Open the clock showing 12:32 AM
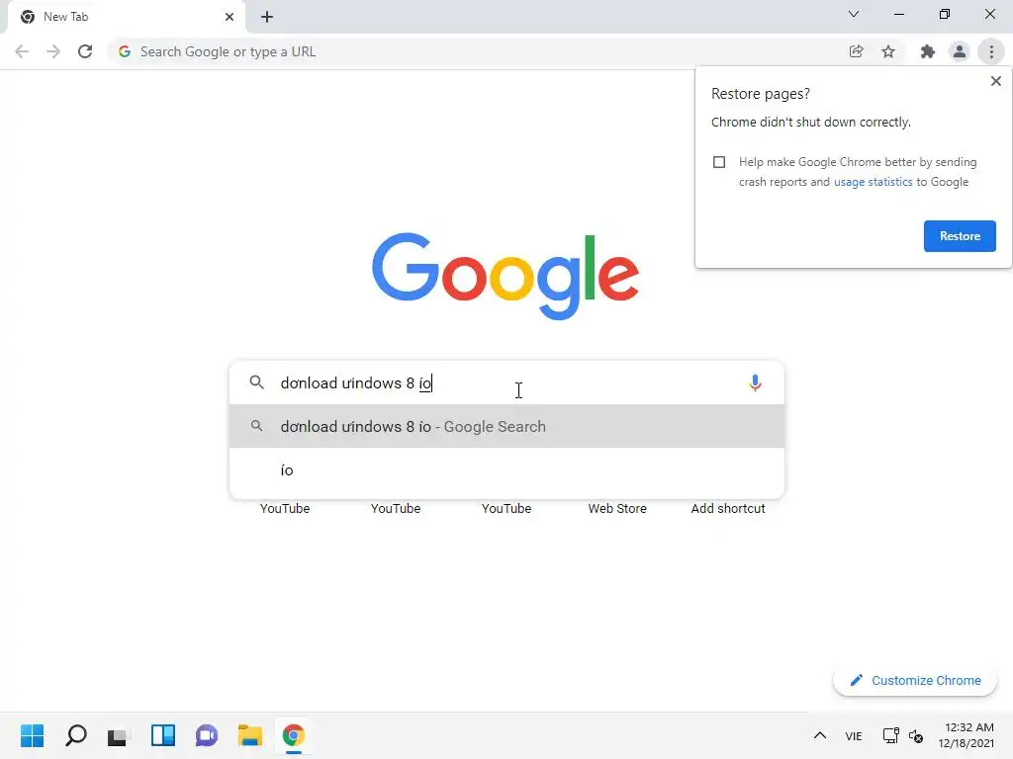Viewport: 1013px width, 759px height. (x=967, y=735)
